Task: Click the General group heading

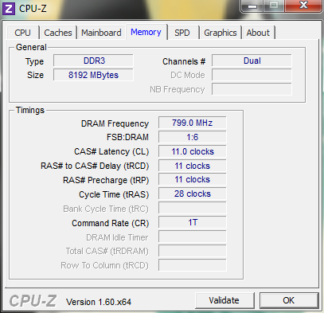Action: [x=31, y=47]
